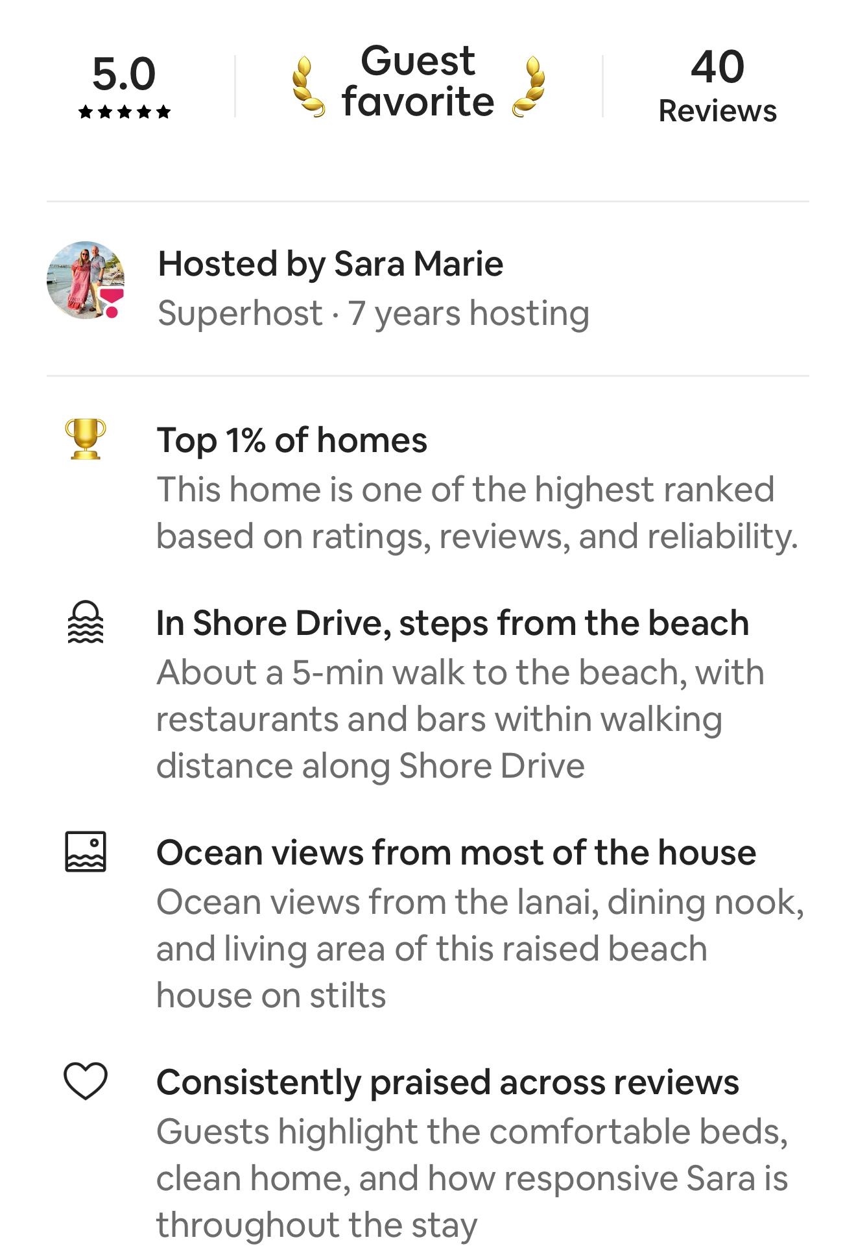This screenshot has width=856, height=1255.
Task: Open Sara Marie's host profile photo
Action: click(86, 280)
